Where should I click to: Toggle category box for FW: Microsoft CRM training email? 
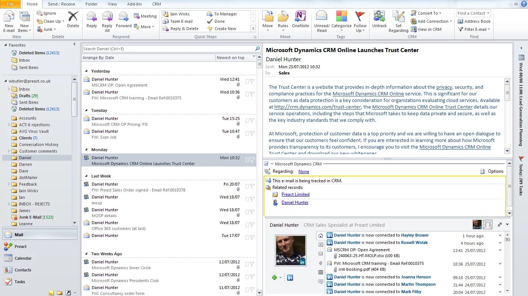pyautogui.click(x=247, y=94)
